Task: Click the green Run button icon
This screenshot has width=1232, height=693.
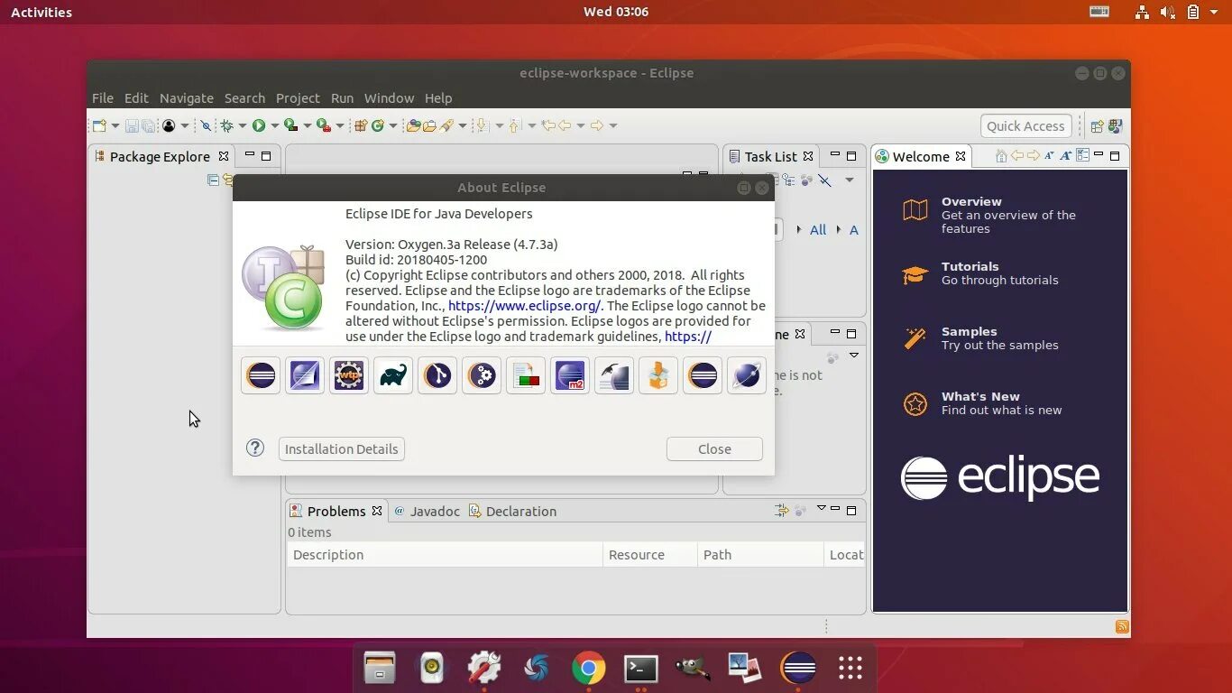Action: click(259, 125)
